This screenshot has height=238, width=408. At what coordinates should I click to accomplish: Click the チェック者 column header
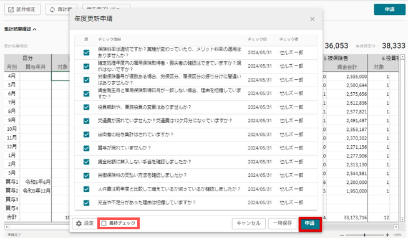pyautogui.click(x=289, y=39)
